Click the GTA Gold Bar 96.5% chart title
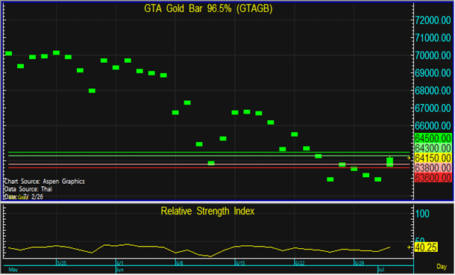The height and width of the screenshot is (275, 455). [x=208, y=8]
